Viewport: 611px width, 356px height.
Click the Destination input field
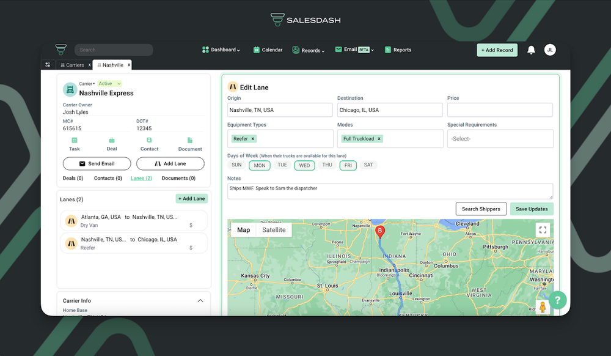tap(390, 110)
